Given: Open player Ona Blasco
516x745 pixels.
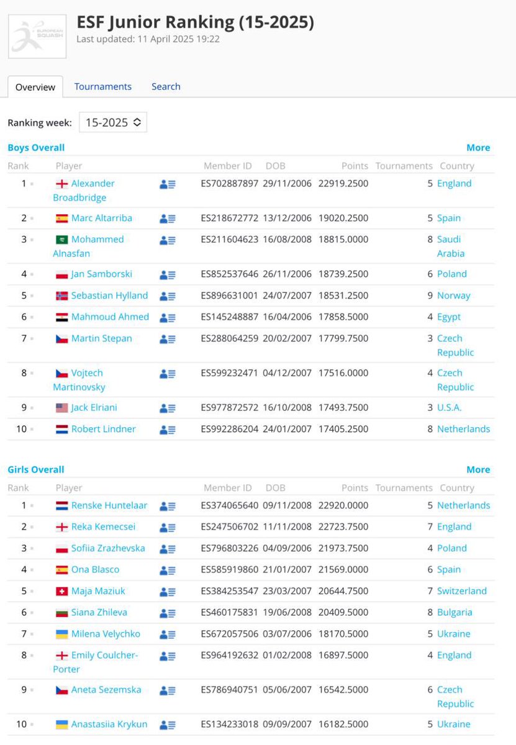Looking at the screenshot, I should click(x=96, y=569).
